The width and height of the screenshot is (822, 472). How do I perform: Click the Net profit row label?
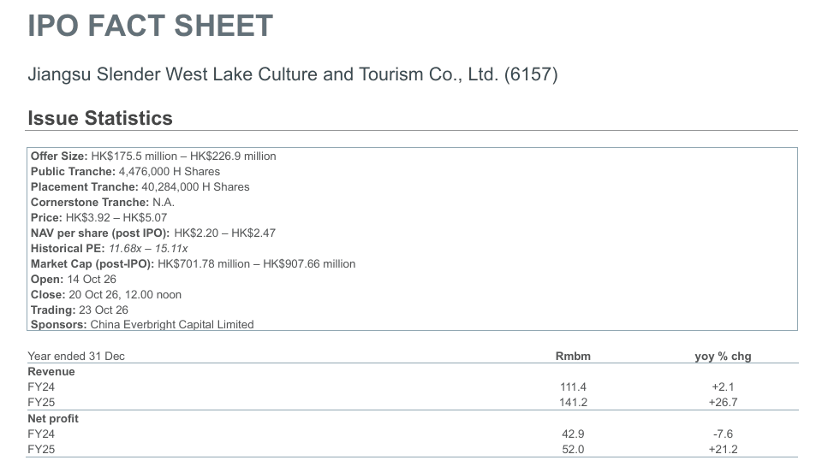pyautogui.click(x=53, y=419)
